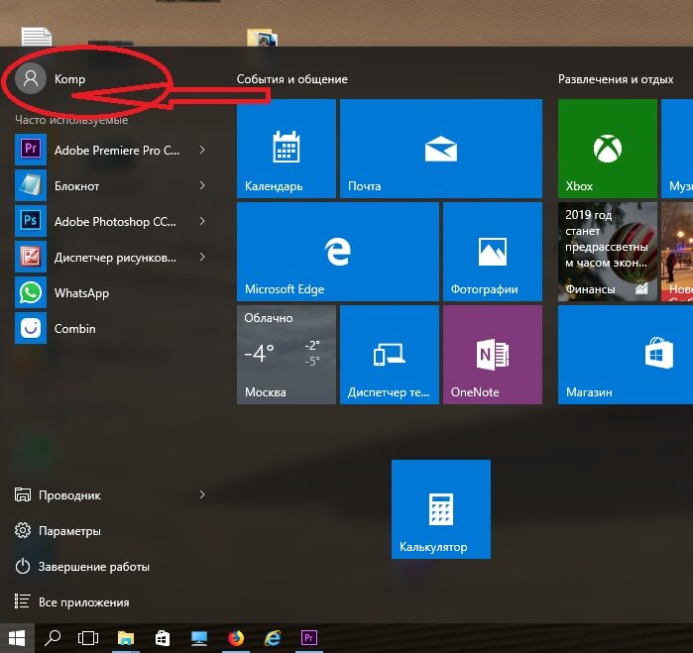The width and height of the screenshot is (693, 653).
Task: Expand Adobe Photoshop CC jump list arrow
Action: tap(202, 221)
